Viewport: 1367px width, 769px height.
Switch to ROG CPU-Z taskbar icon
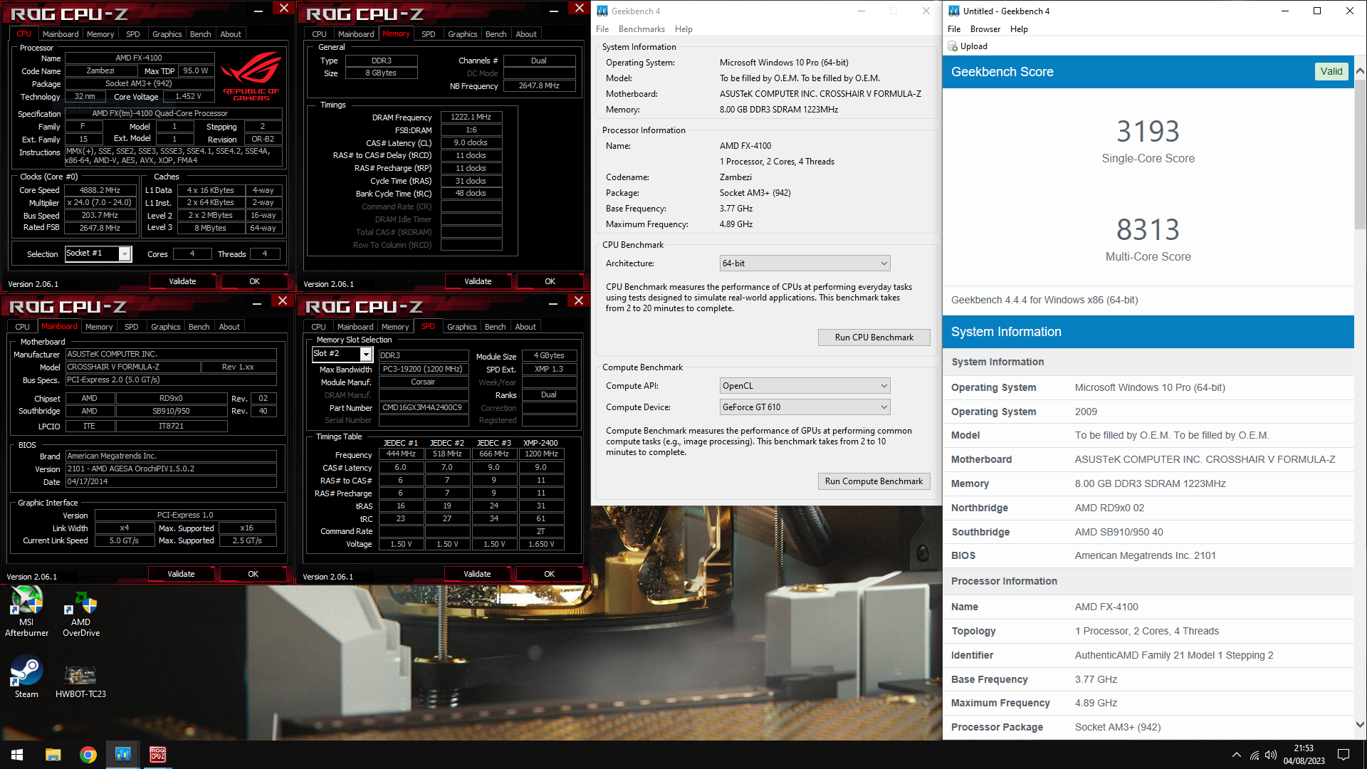(x=157, y=755)
